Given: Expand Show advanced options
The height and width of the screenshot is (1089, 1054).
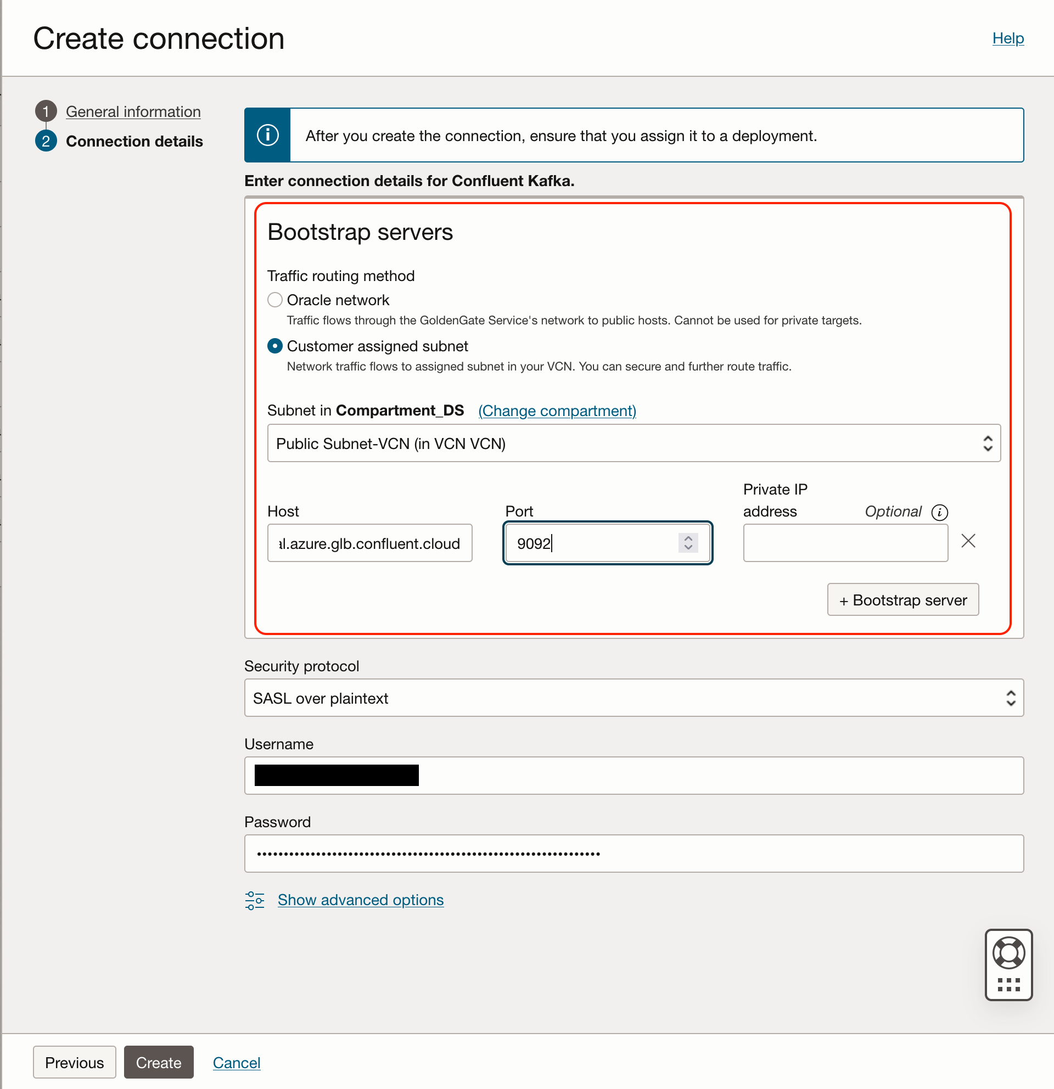Looking at the screenshot, I should coord(360,900).
